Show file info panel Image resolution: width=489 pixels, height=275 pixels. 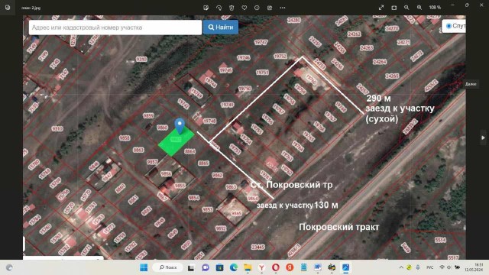(x=257, y=8)
